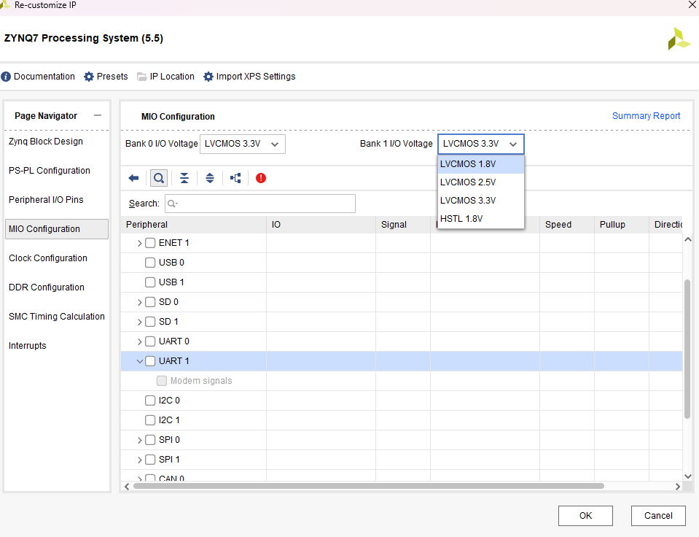Click the OK button

585,516
